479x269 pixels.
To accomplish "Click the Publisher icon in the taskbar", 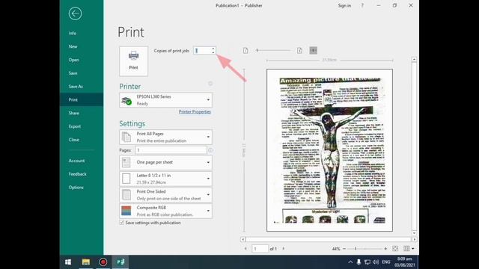I will coord(120,262).
